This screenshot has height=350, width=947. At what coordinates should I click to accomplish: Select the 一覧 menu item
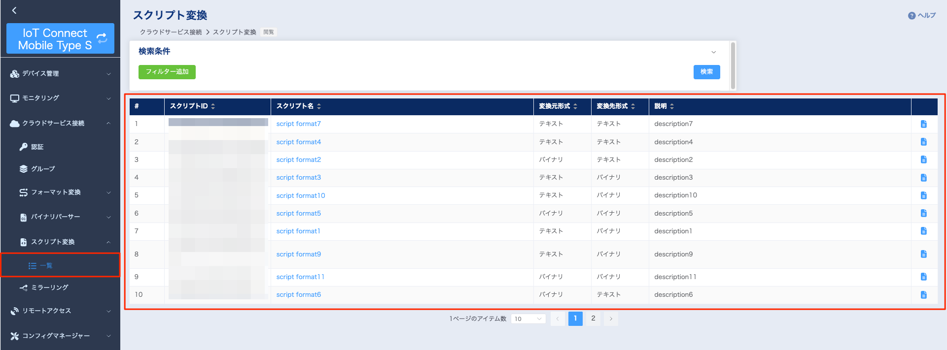(x=60, y=266)
